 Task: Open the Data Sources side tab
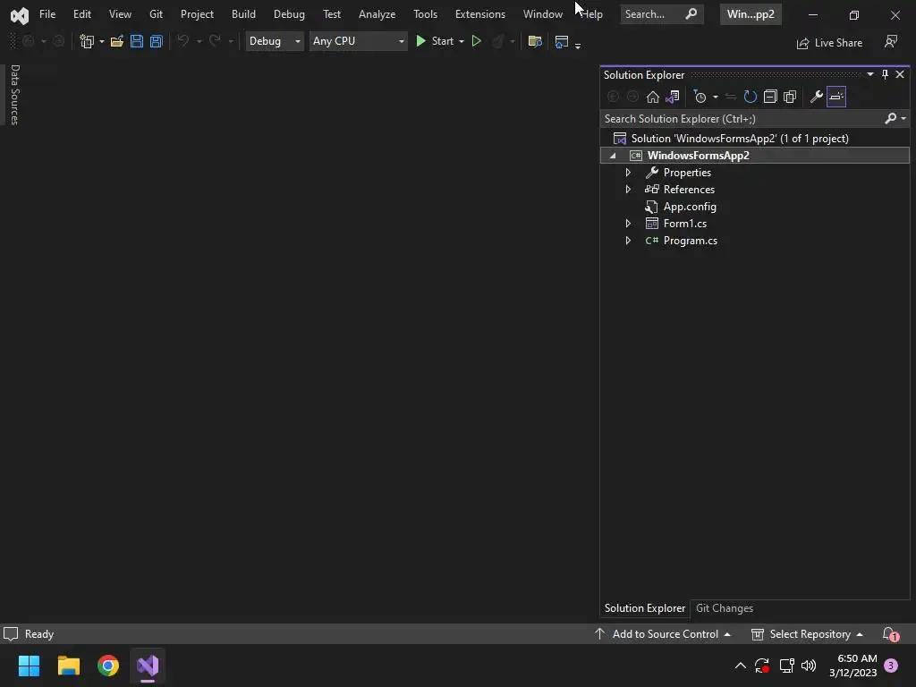14,95
